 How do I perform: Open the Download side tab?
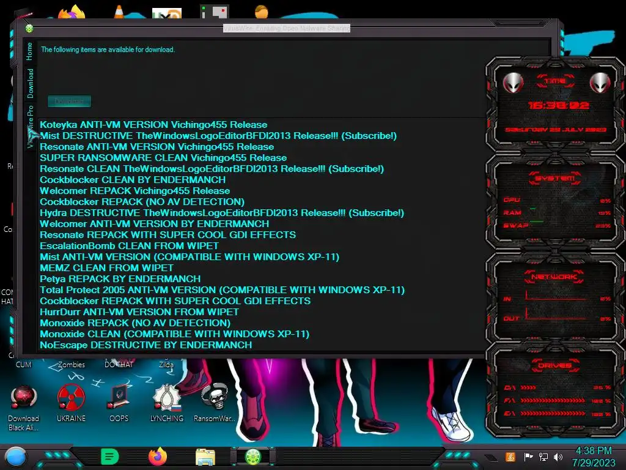coord(31,83)
